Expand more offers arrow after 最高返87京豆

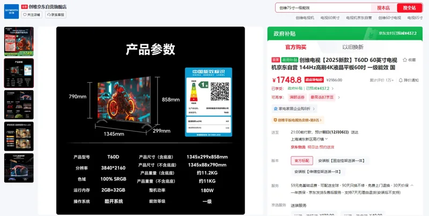click(339, 97)
